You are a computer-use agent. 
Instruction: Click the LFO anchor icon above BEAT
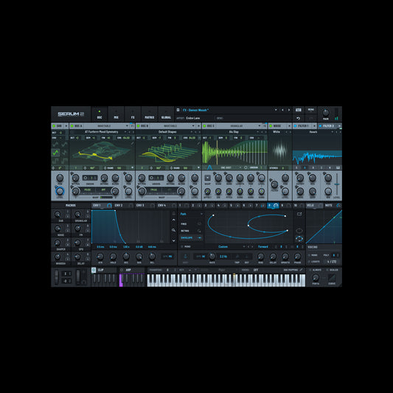pyautogui.click(x=186, y=256)
